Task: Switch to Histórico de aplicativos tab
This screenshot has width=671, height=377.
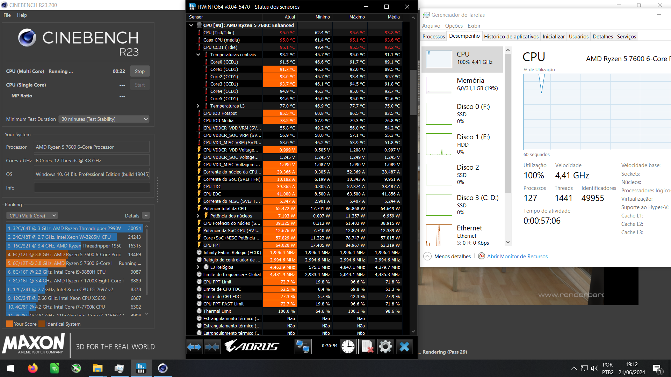Action: click(x=511, y=37)
